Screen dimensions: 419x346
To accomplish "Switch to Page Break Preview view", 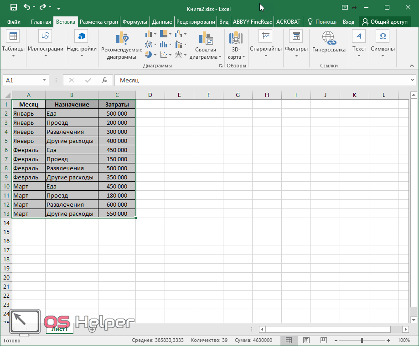I will [x=324, y=340].
